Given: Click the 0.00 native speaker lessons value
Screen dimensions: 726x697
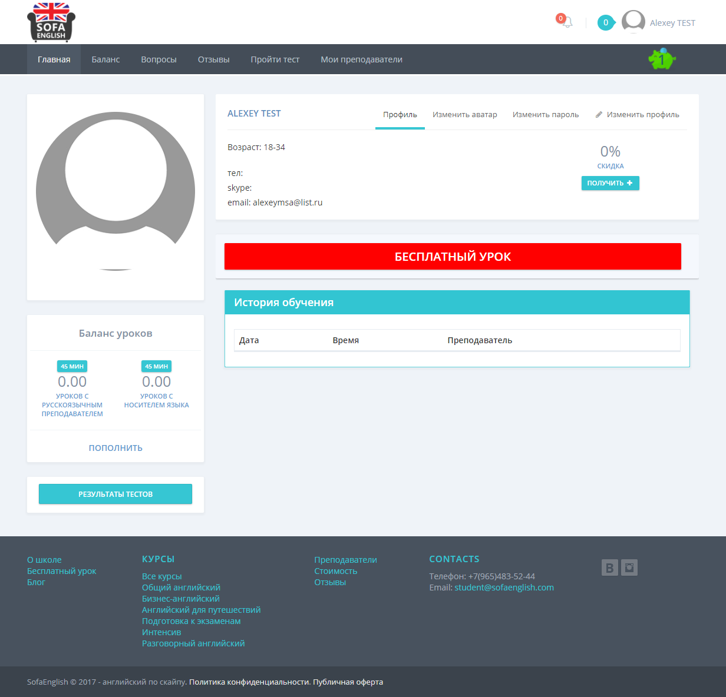Looking at the screenshot, I should 157,382.
